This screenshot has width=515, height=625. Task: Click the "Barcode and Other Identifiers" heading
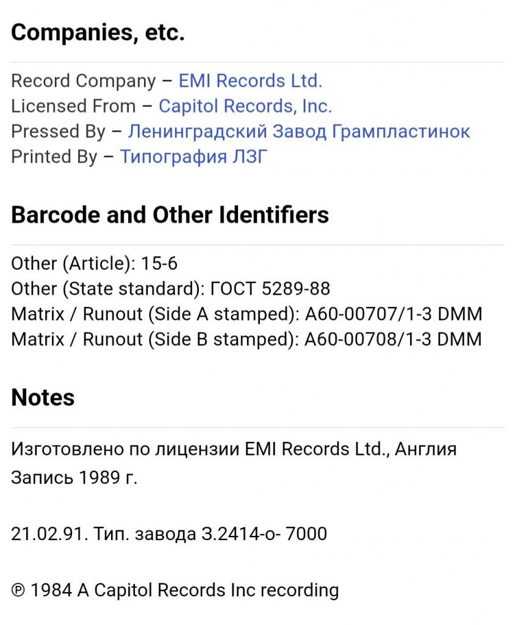170,215
